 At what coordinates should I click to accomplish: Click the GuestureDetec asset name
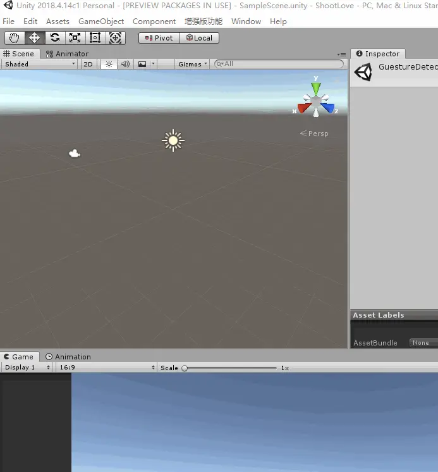pos(408,67)
